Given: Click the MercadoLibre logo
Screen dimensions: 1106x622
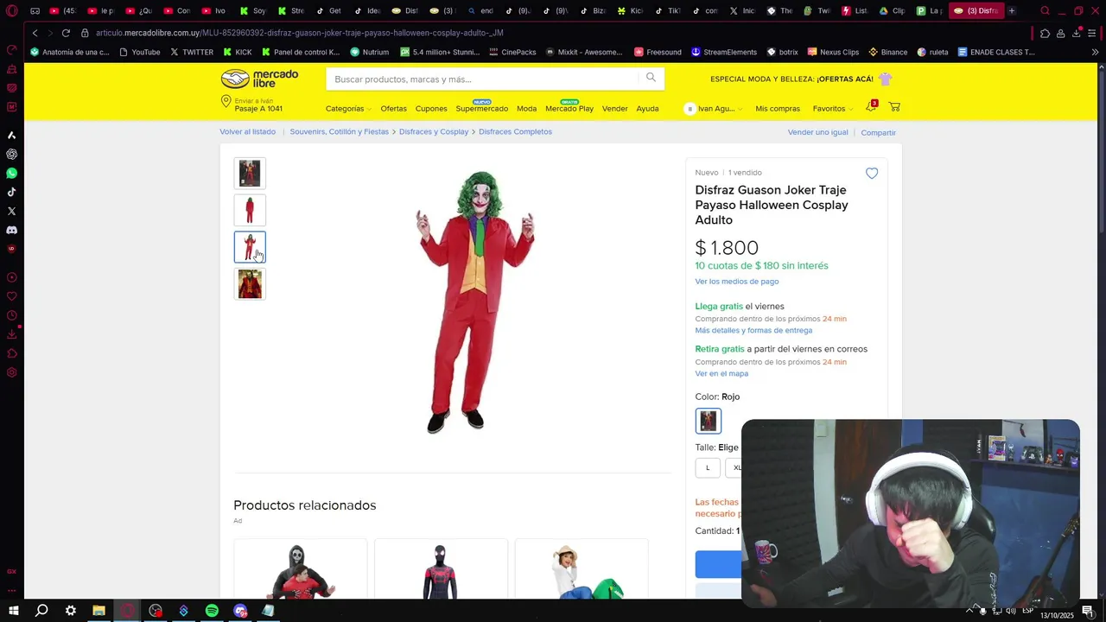Looking at the screenshot, I should pos(259,79).
